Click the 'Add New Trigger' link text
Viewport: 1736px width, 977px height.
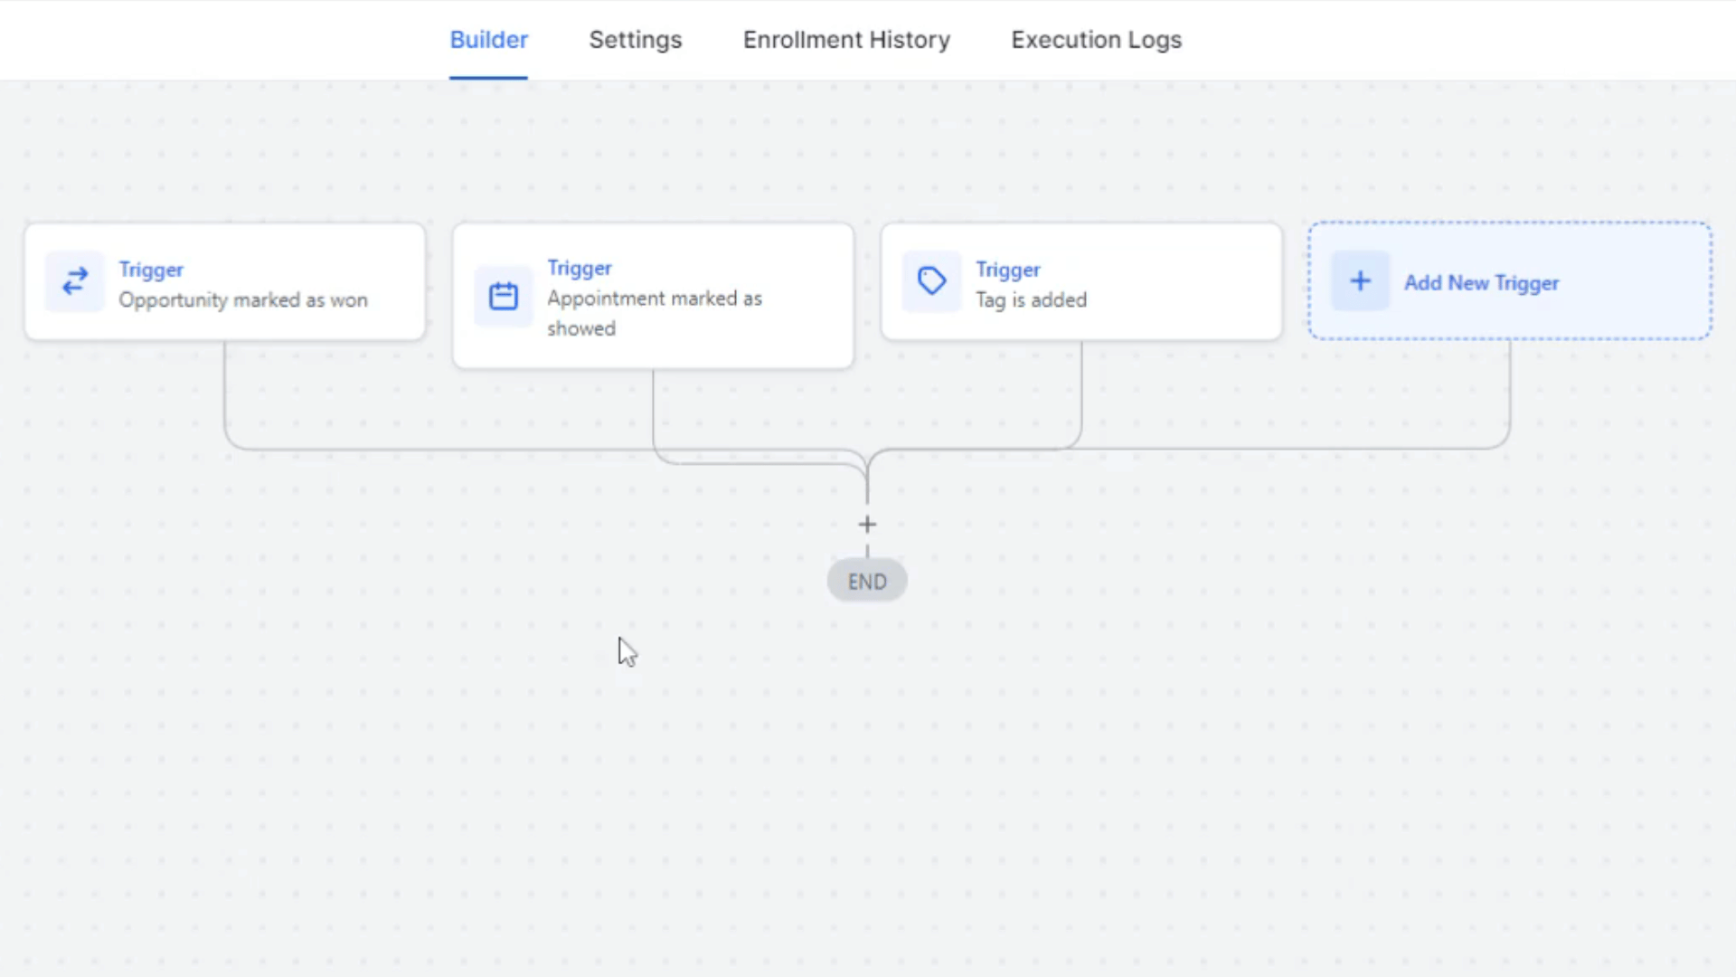(x=1482, y=283)
